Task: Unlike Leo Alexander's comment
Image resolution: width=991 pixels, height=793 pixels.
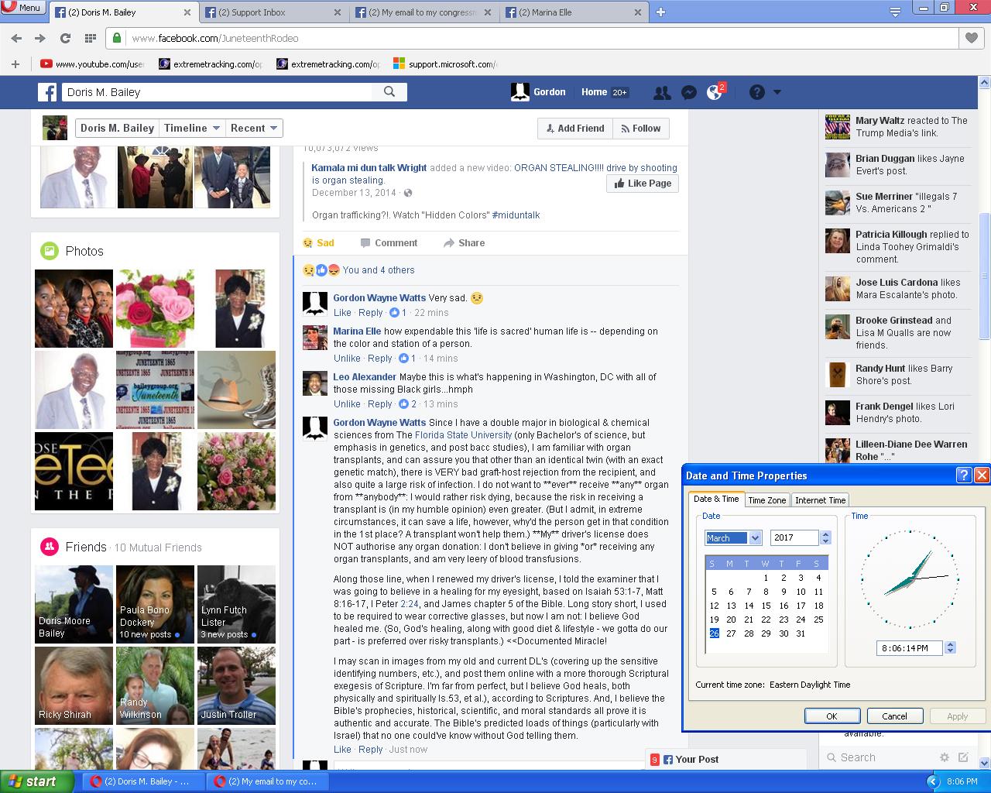Action: pyautogui.click(x=347, y=404)
